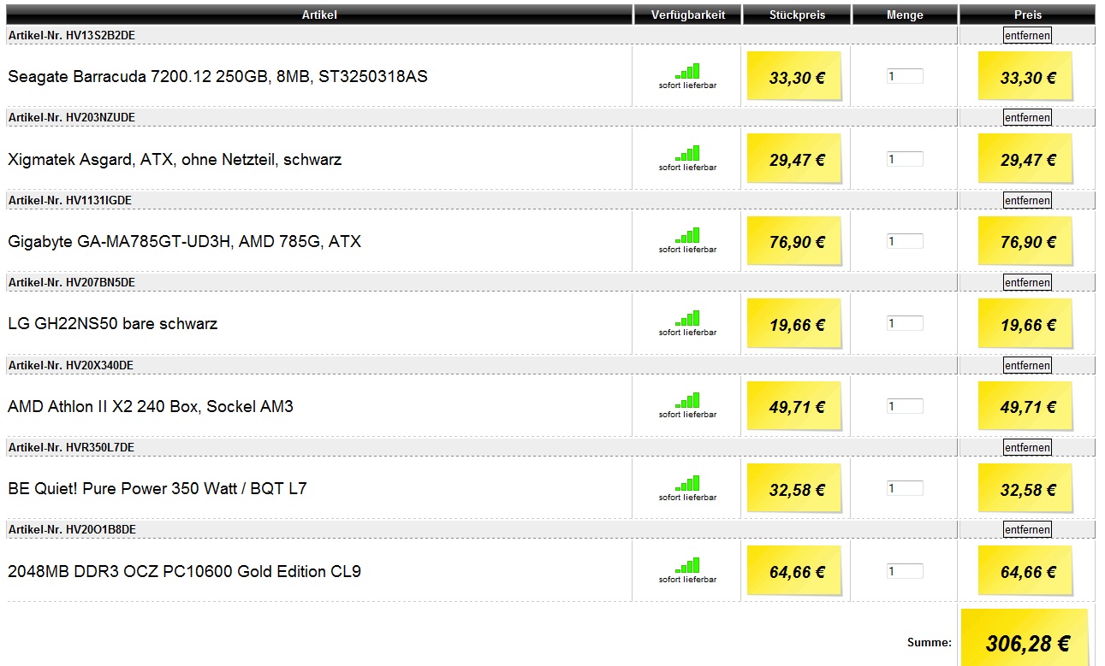
Task: Open the Seagate Barracuda 7200.12 250GB item
Action: pyautogui.click(x=217, y=77)
